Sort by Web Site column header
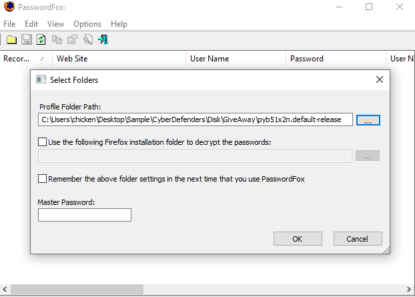 [117, 59]
